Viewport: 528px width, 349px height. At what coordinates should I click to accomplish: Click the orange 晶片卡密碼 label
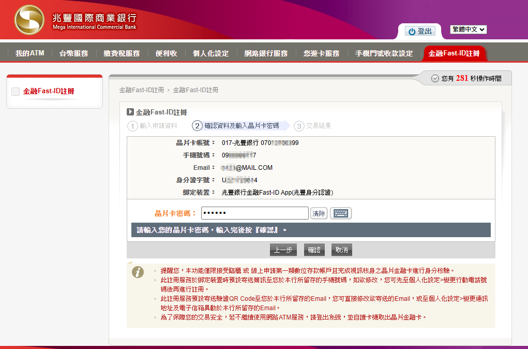175,213
